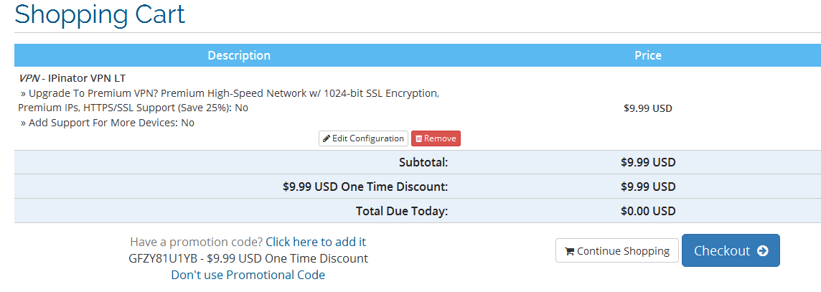Click the Shopping Cart page heading
821x292 pixels.
[x=100, y=14]
